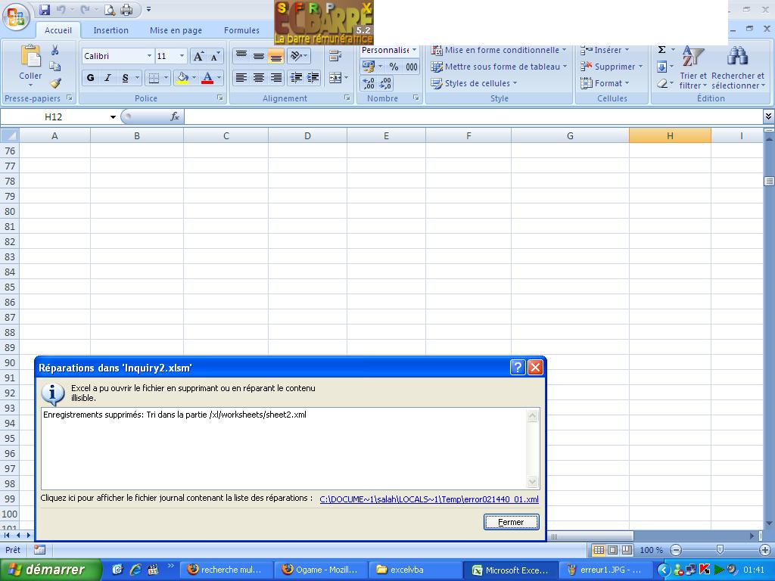Toggle wrap text in the Alignement group
The image size is (775, 581).
[x=335, y=56]
